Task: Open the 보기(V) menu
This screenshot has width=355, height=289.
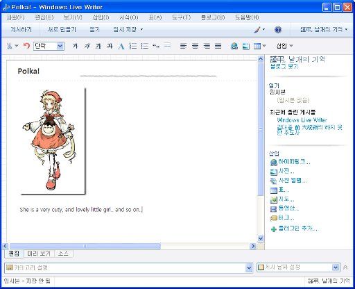Action: coord(73,17)
